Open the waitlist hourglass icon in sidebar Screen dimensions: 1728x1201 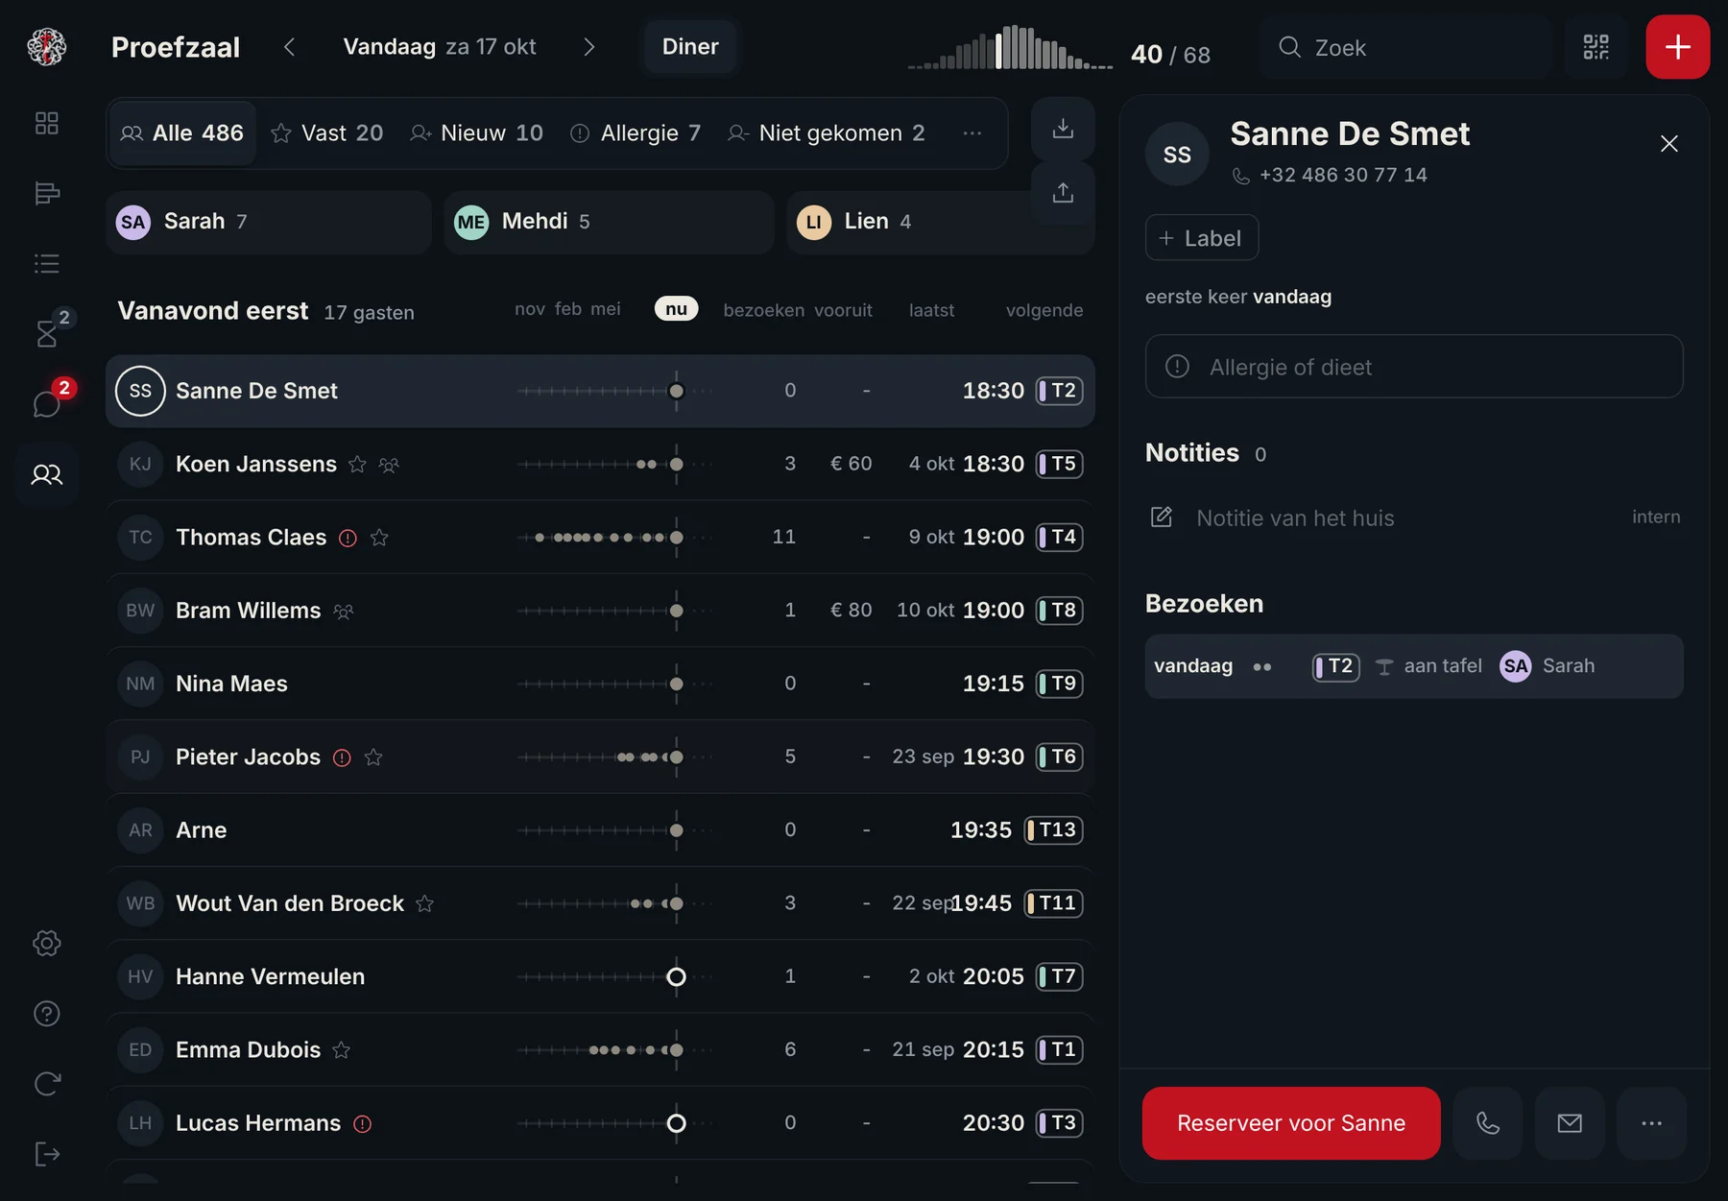(47, 332)
